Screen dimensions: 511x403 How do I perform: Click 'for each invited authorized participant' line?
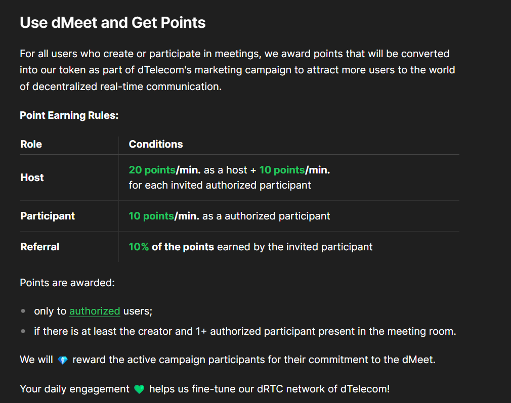(x=220, y=186)
